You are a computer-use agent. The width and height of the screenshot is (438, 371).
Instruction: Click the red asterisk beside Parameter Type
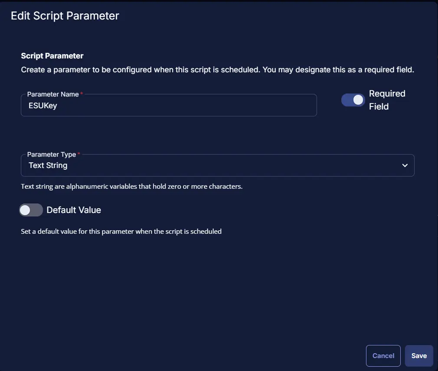(x=79, y=154)
